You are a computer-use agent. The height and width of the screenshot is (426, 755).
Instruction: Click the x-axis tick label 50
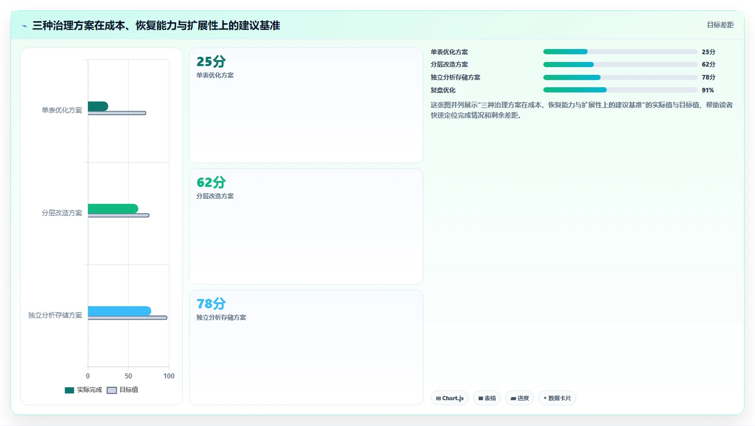tap(128, 376)
